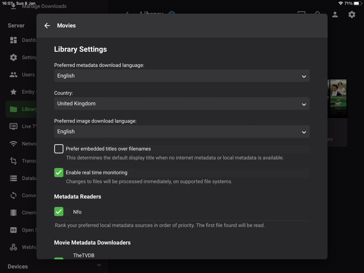364x273 pixels.
Task: Open the user profile icon
Action: tap(335, 14)
